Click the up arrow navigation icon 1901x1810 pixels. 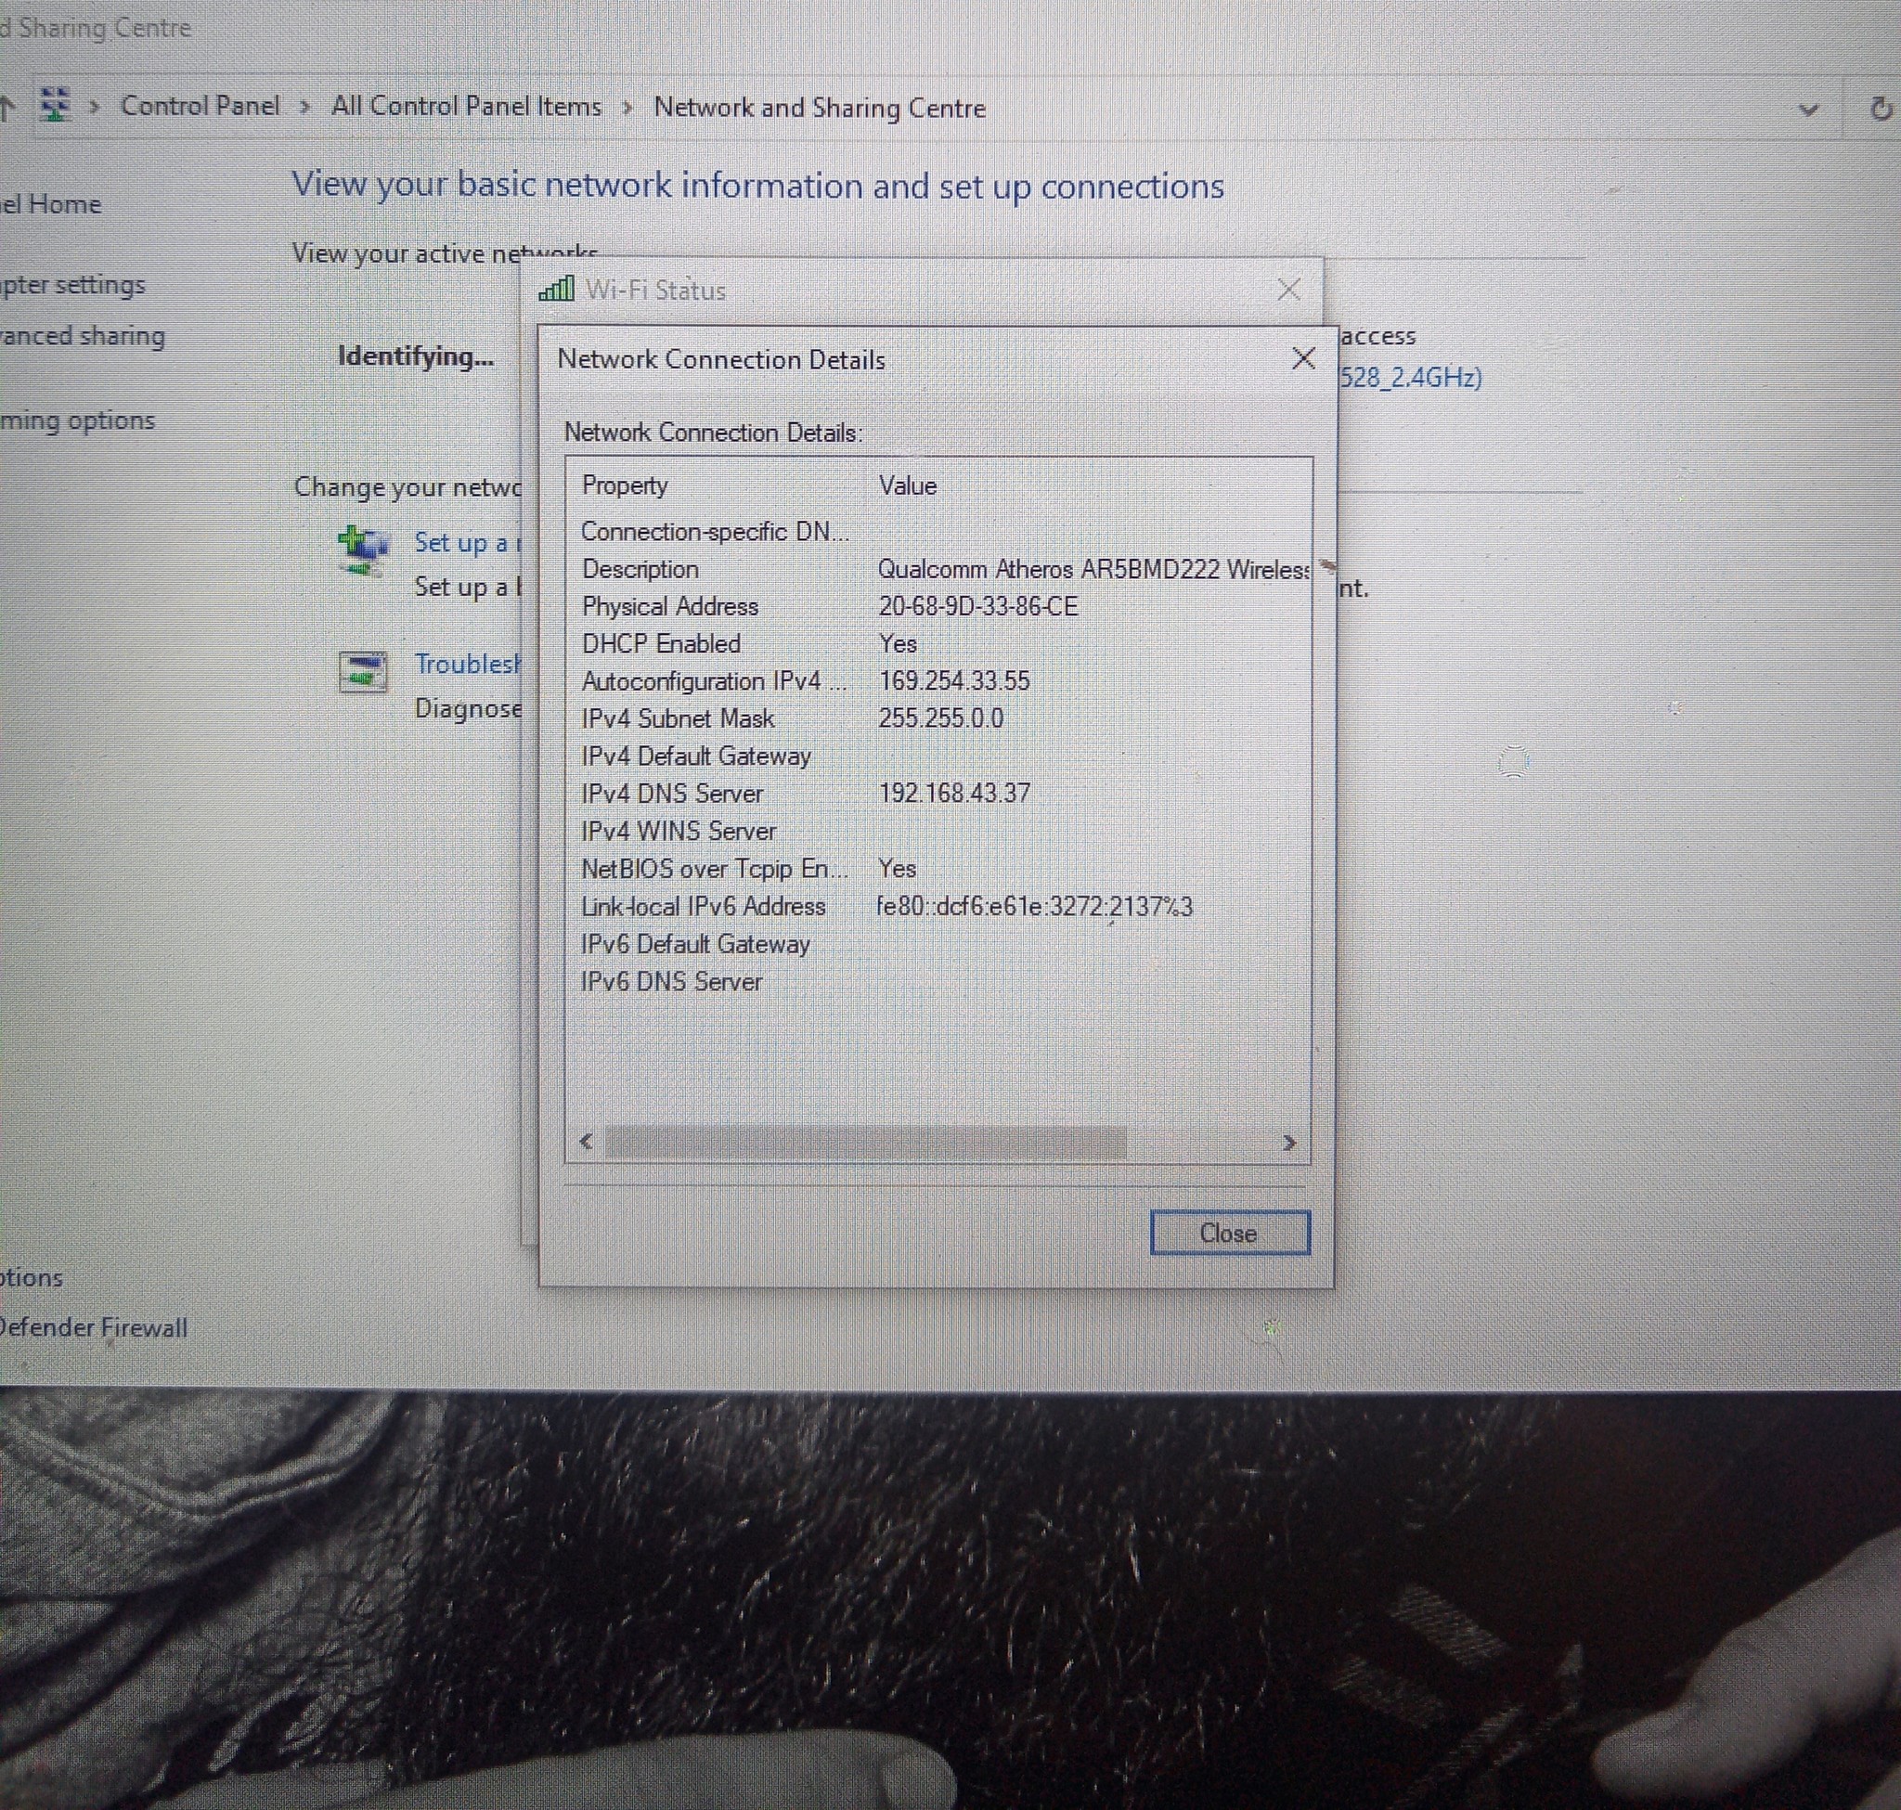7,107
